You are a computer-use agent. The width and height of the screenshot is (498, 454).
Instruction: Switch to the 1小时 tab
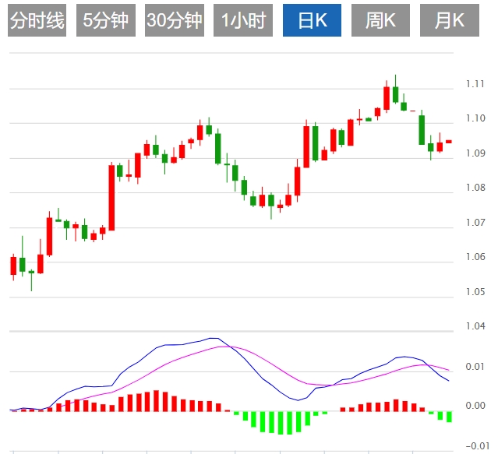(x=242, y=21)
